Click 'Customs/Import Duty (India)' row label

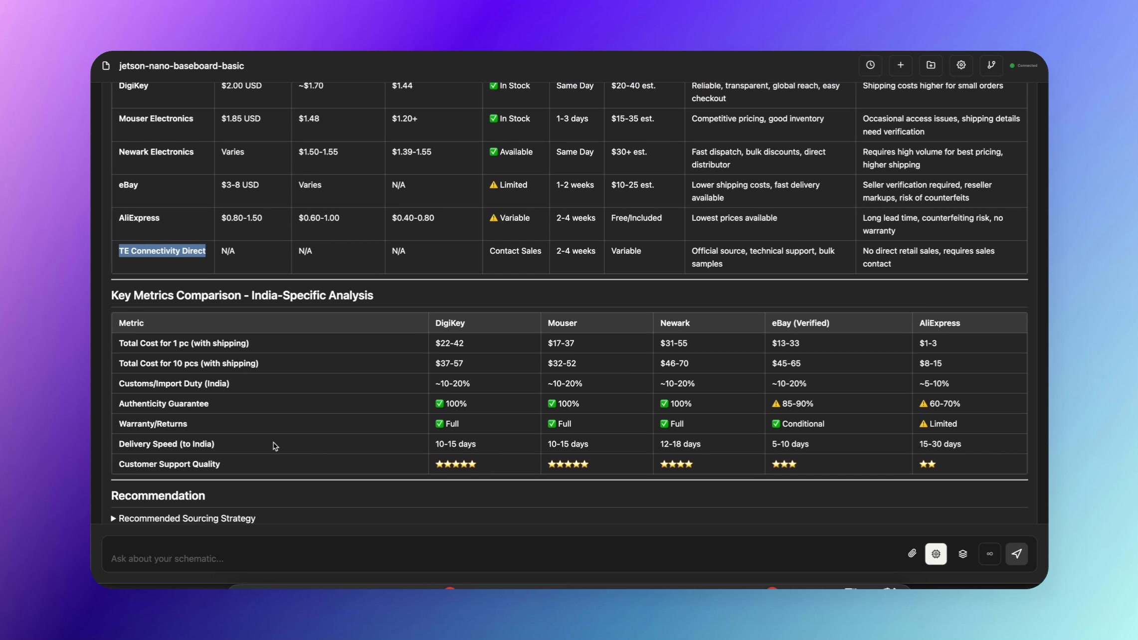(174, 384)
